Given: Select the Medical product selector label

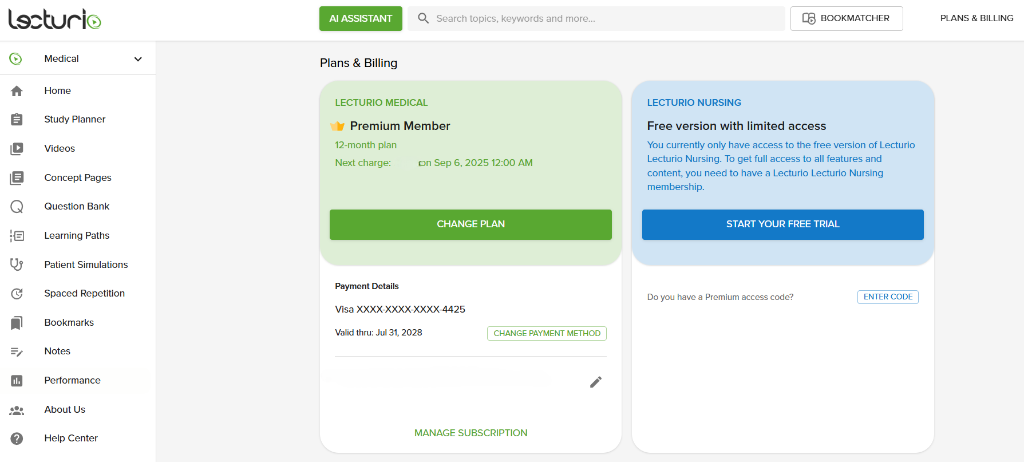Looking at the screenshot, I should click(61, 58).
